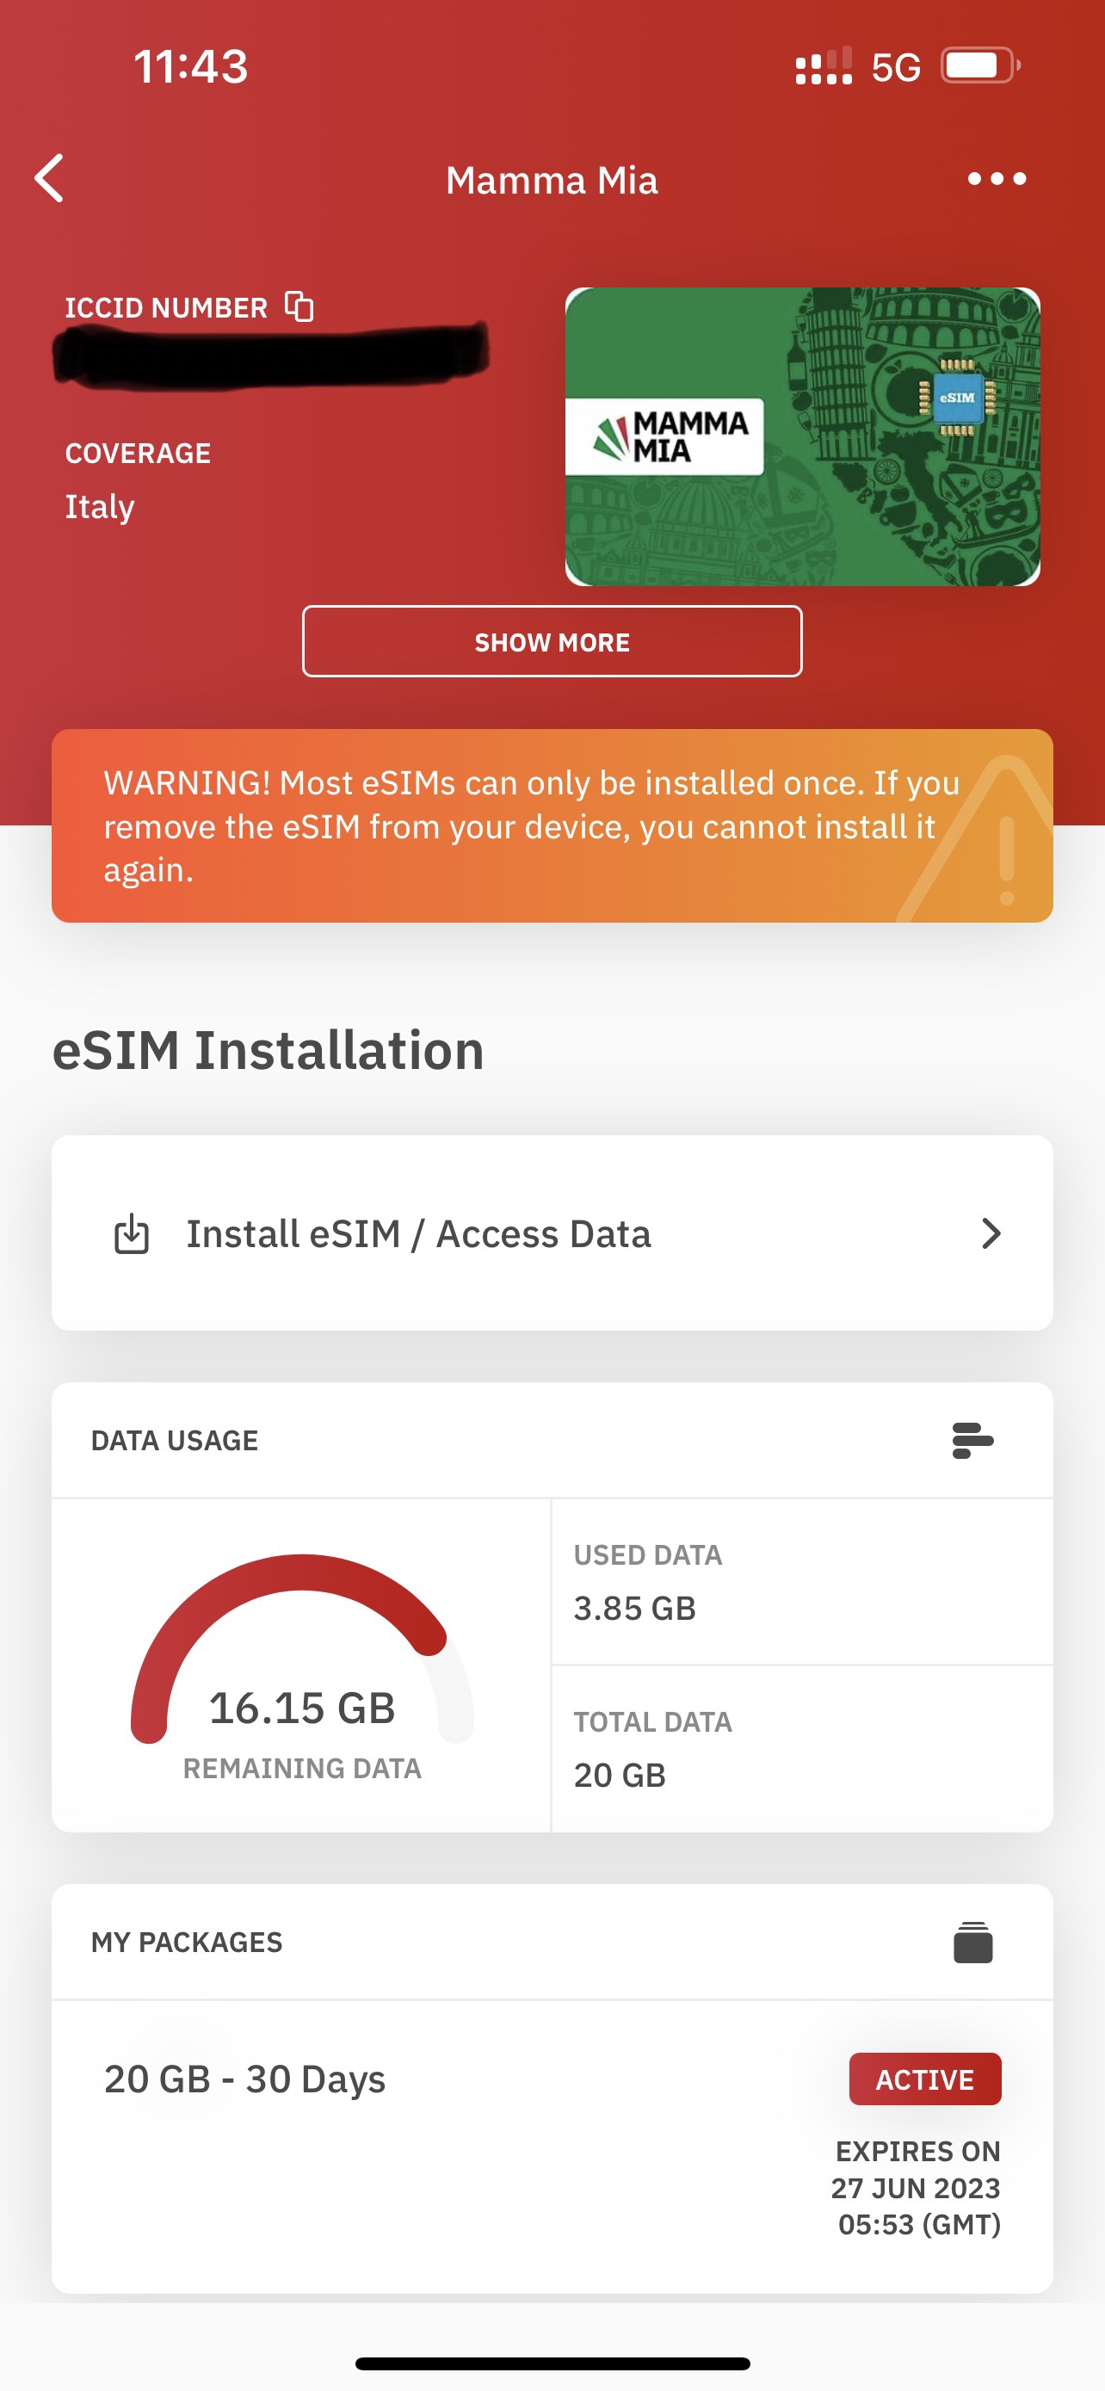Open the three-dot more options menu
The height and width of the screenshot is (2391, 1105).
997,178
